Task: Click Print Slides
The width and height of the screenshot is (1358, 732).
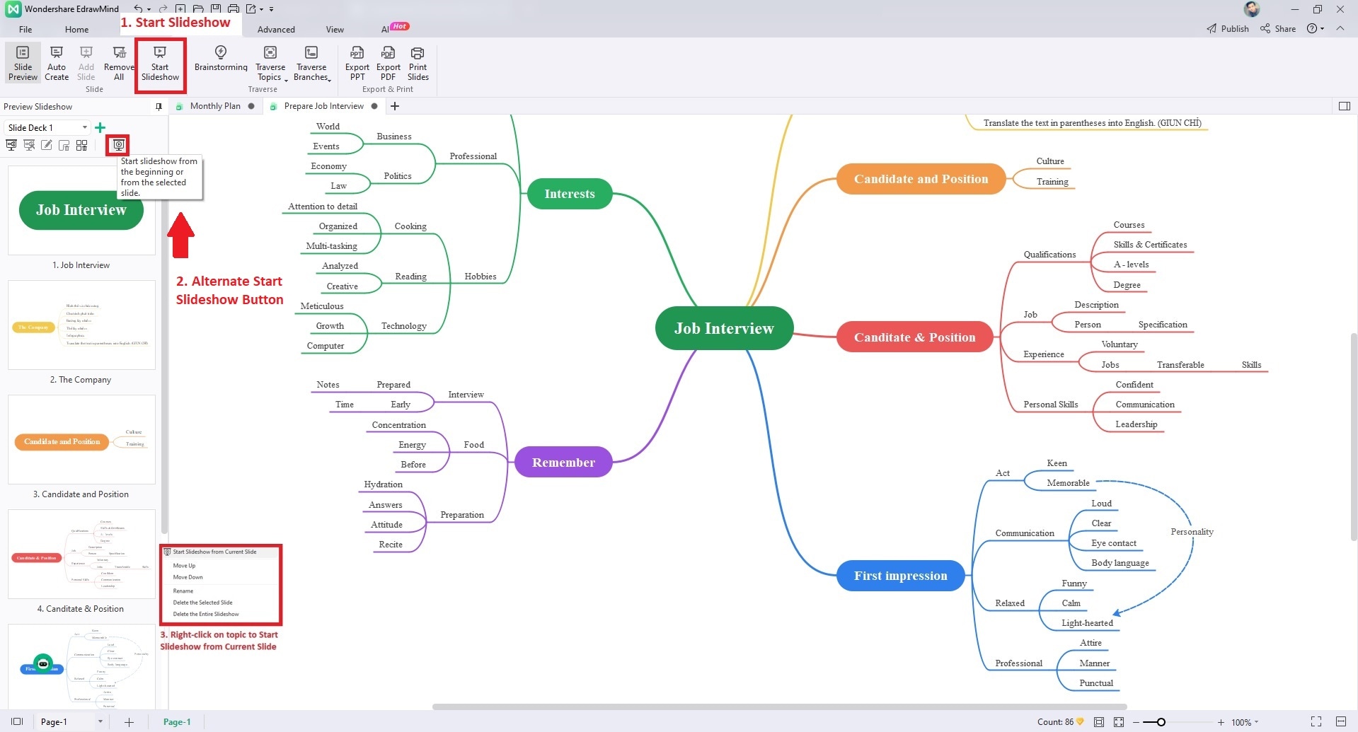Action: [x=418, y=63]
